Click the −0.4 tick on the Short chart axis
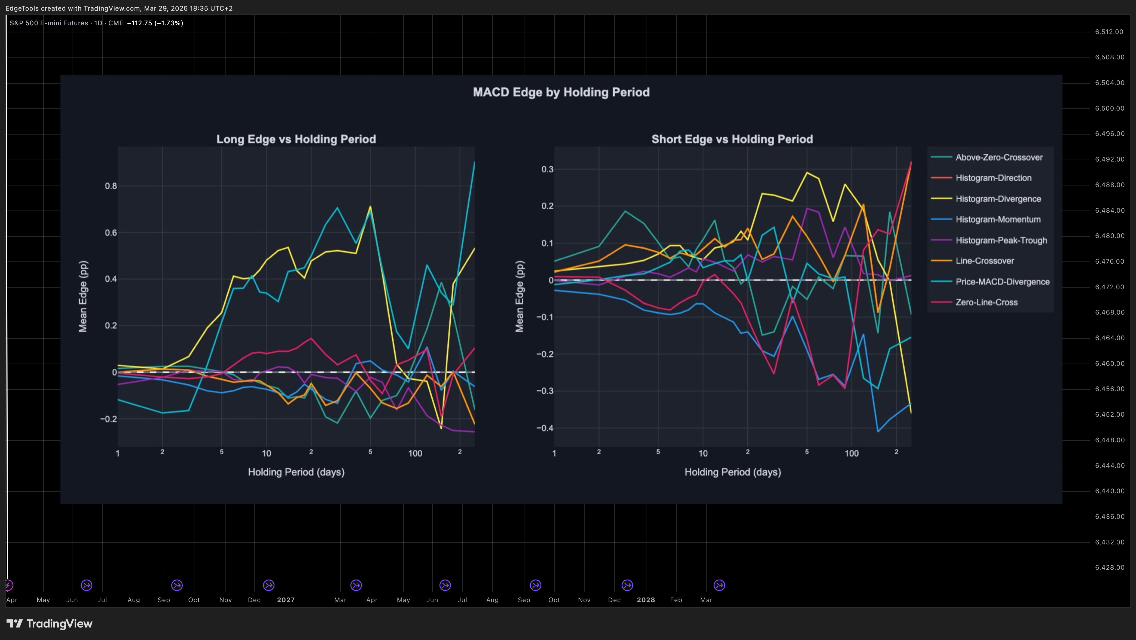Screen dimensions: 1136x640 (x=545, y=428)
